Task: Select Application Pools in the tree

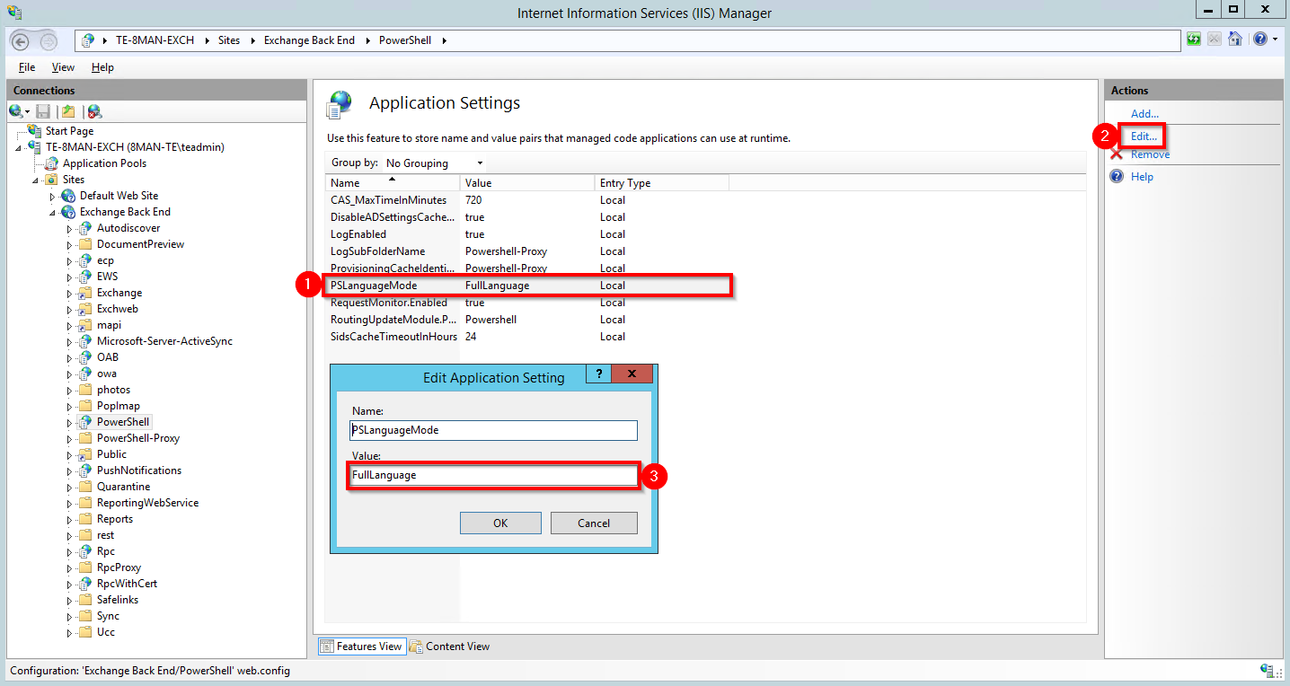Action: [x=104, y=163]
